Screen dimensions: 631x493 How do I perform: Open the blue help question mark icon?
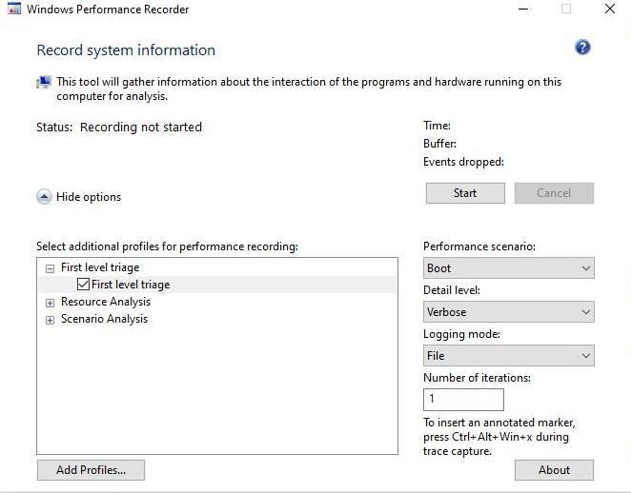(582, 48)
